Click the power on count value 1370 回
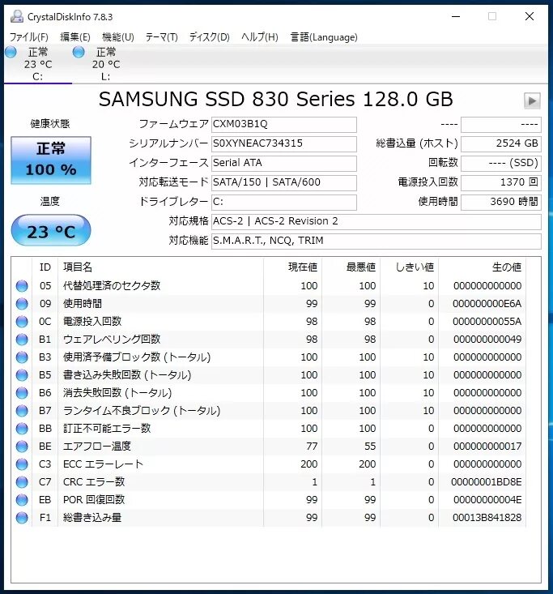The width and height of the screenshot is (553, 594). [501, 182]
